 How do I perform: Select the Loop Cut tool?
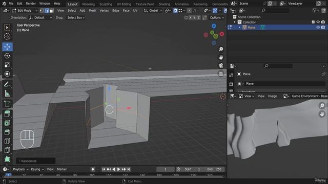point(7,141)
